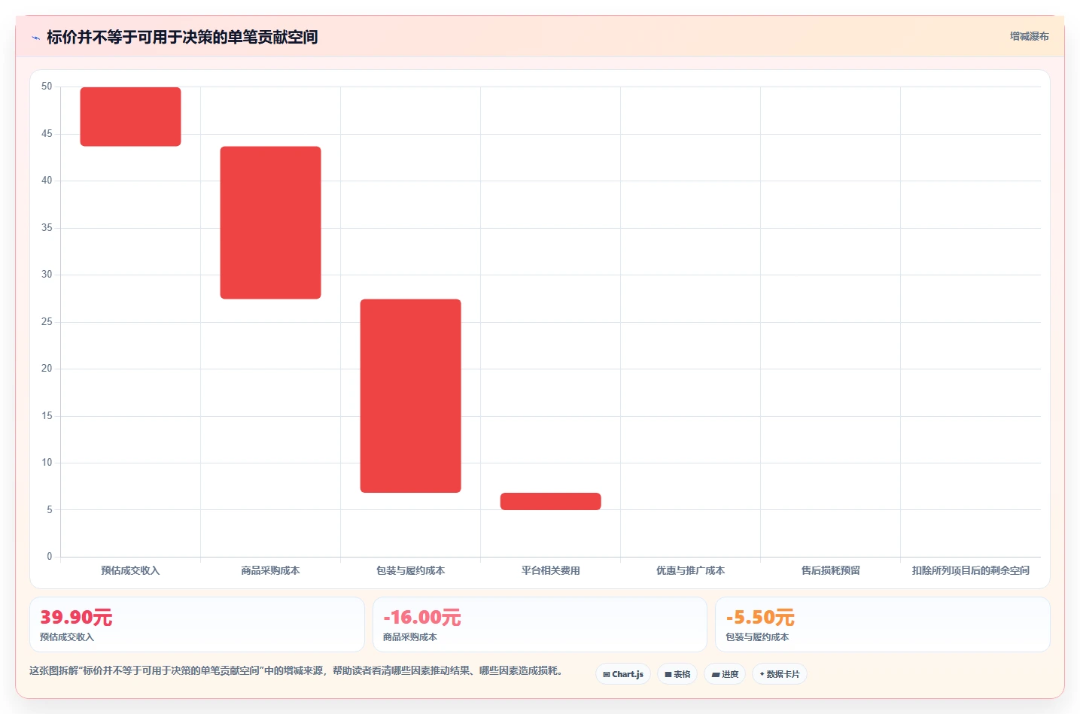Click the lightning icon beside the chart title

point(35,38)
